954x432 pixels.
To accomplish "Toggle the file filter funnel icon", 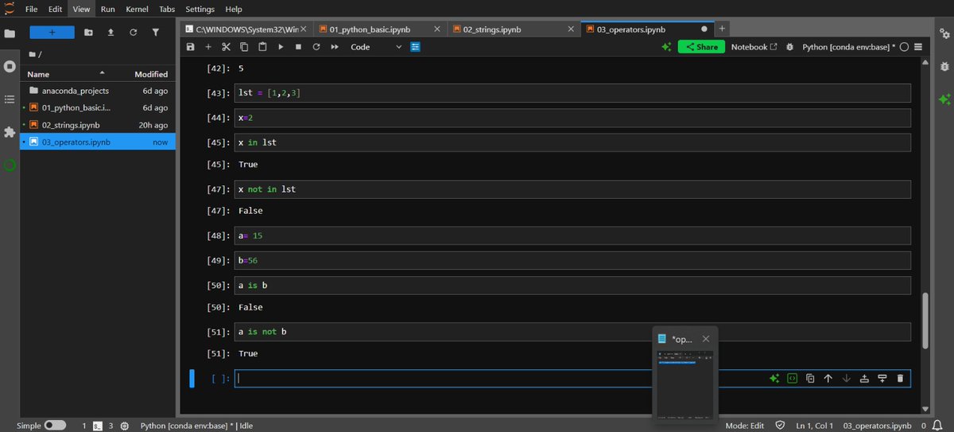I will pyautogui.click(x=155, y=32).
